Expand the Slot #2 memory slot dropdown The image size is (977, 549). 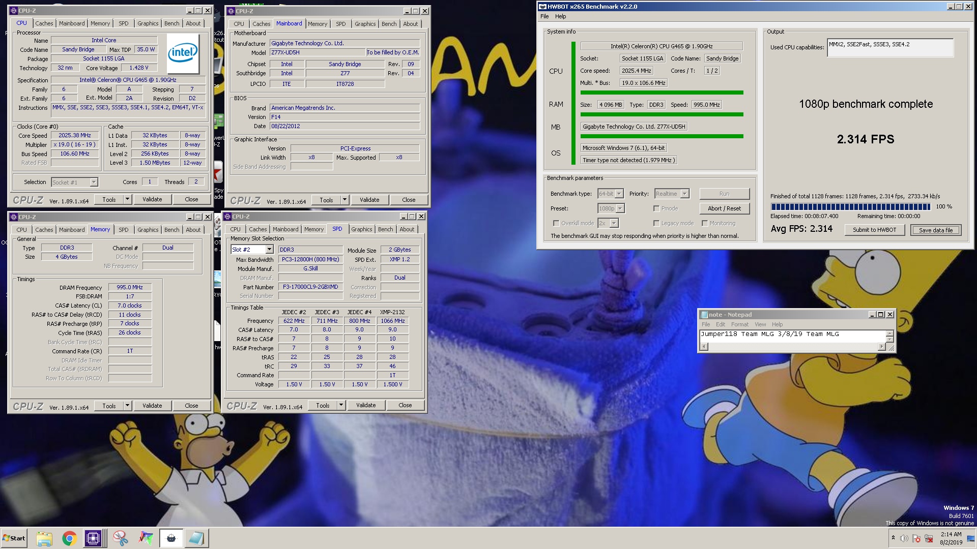click(269, 250)
